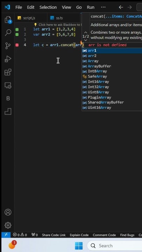This screenshot has width=142, height=252.
Task: Click Explain Code in the status bar
Action: pyautogui.click(x=79, y=235)
